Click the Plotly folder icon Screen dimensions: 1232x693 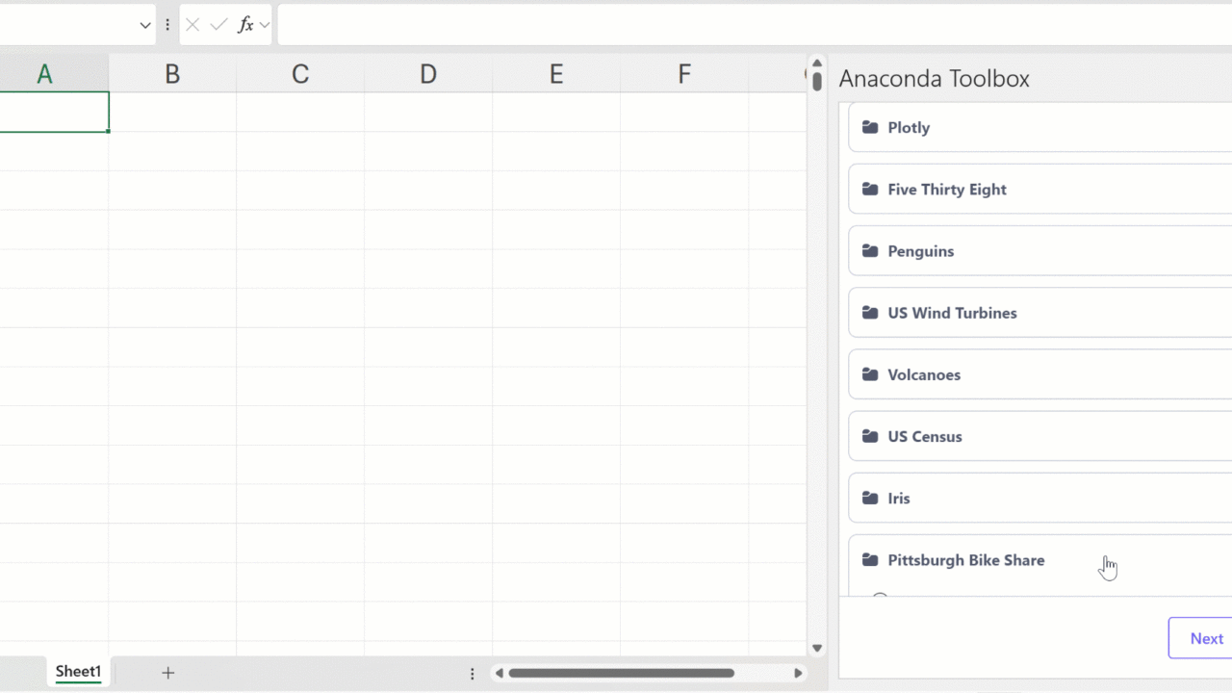870,127
